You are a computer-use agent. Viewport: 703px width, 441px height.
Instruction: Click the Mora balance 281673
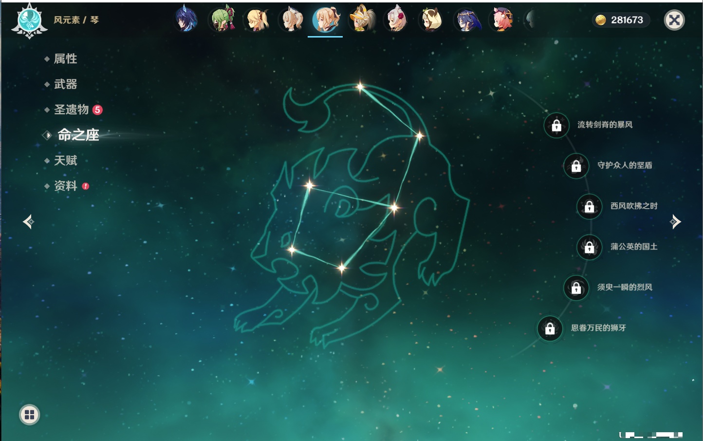[x=627, y=20]
